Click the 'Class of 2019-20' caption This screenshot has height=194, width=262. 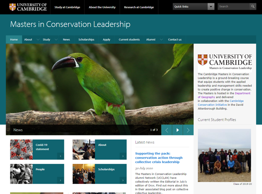point(242,184)
